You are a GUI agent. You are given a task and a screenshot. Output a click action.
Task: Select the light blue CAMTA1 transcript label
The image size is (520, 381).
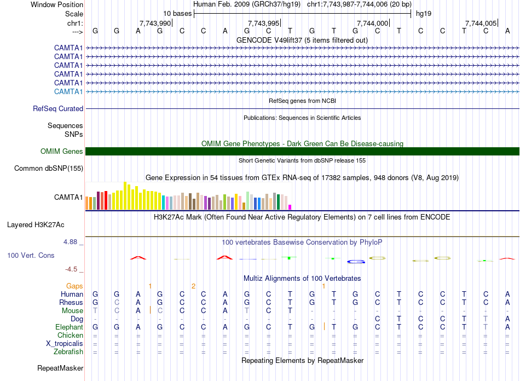68,91
